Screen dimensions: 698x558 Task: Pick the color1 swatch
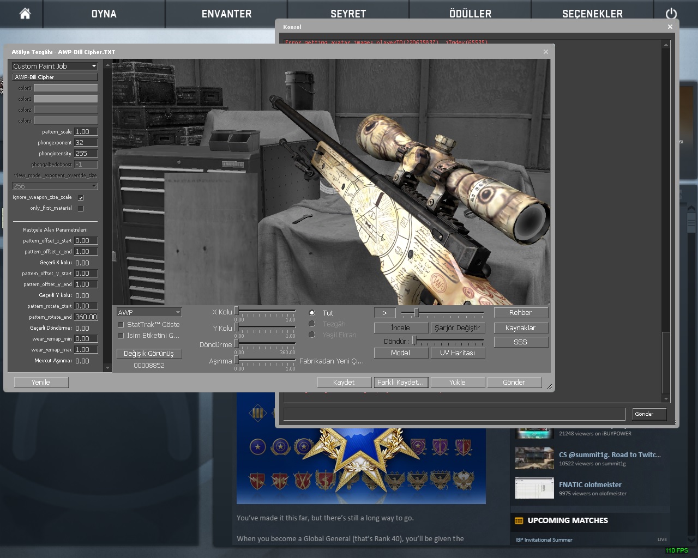(x=65, y=99)
